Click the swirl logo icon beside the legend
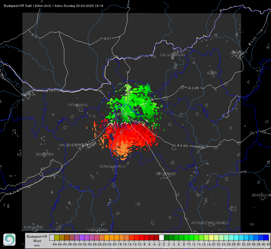This screenshot has width=271, height=249. tap(9, 240)
